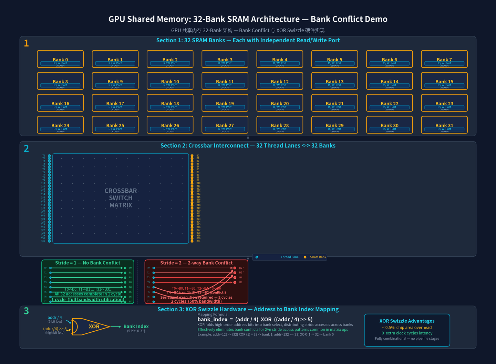Select the Bank 14 SRAM box

point(390,81)
